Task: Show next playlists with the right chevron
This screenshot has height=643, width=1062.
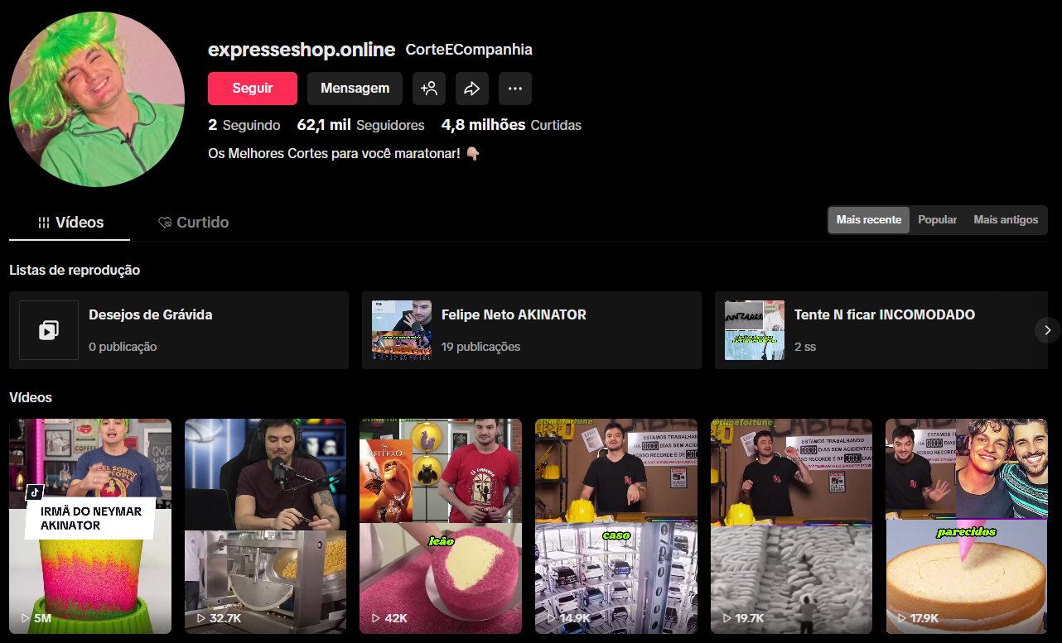Action: (1047, 330)
